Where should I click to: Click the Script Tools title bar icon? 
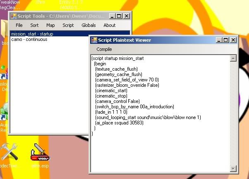[14, 16]
